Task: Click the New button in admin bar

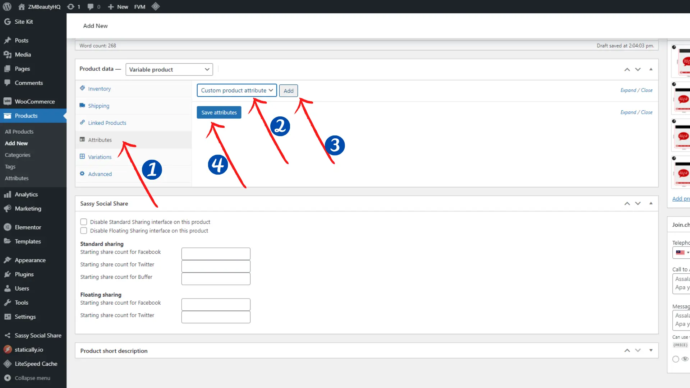Action: coord(118,6)
